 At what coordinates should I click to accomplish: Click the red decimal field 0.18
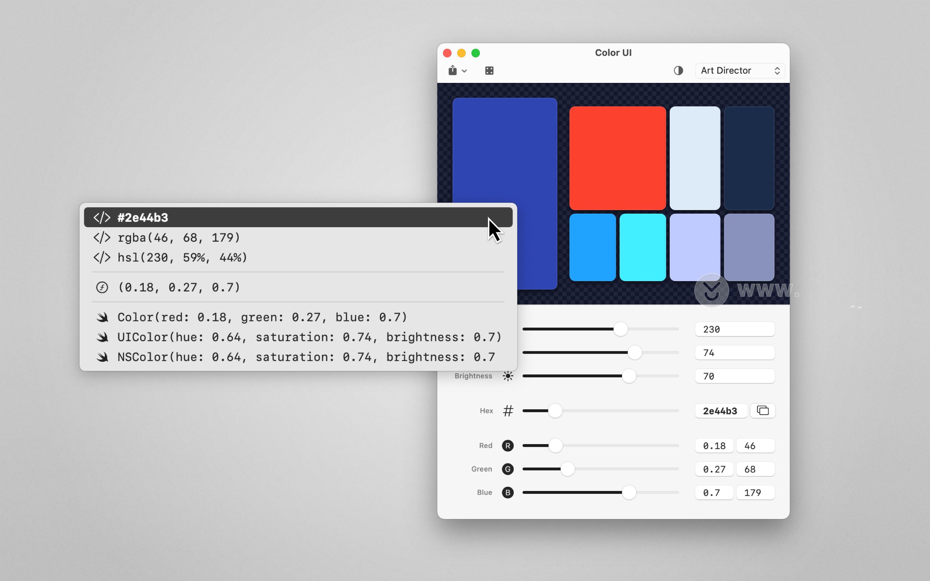(x=714, y=446)
